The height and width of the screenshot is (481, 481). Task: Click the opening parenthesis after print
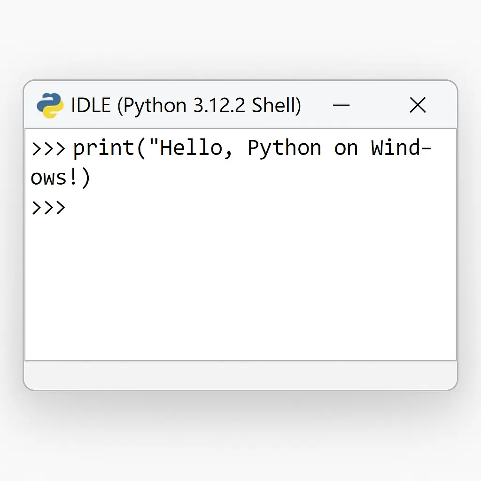(141, 148)
